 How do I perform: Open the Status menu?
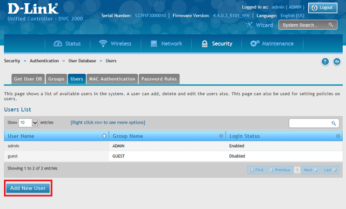[x=67, y=43]
